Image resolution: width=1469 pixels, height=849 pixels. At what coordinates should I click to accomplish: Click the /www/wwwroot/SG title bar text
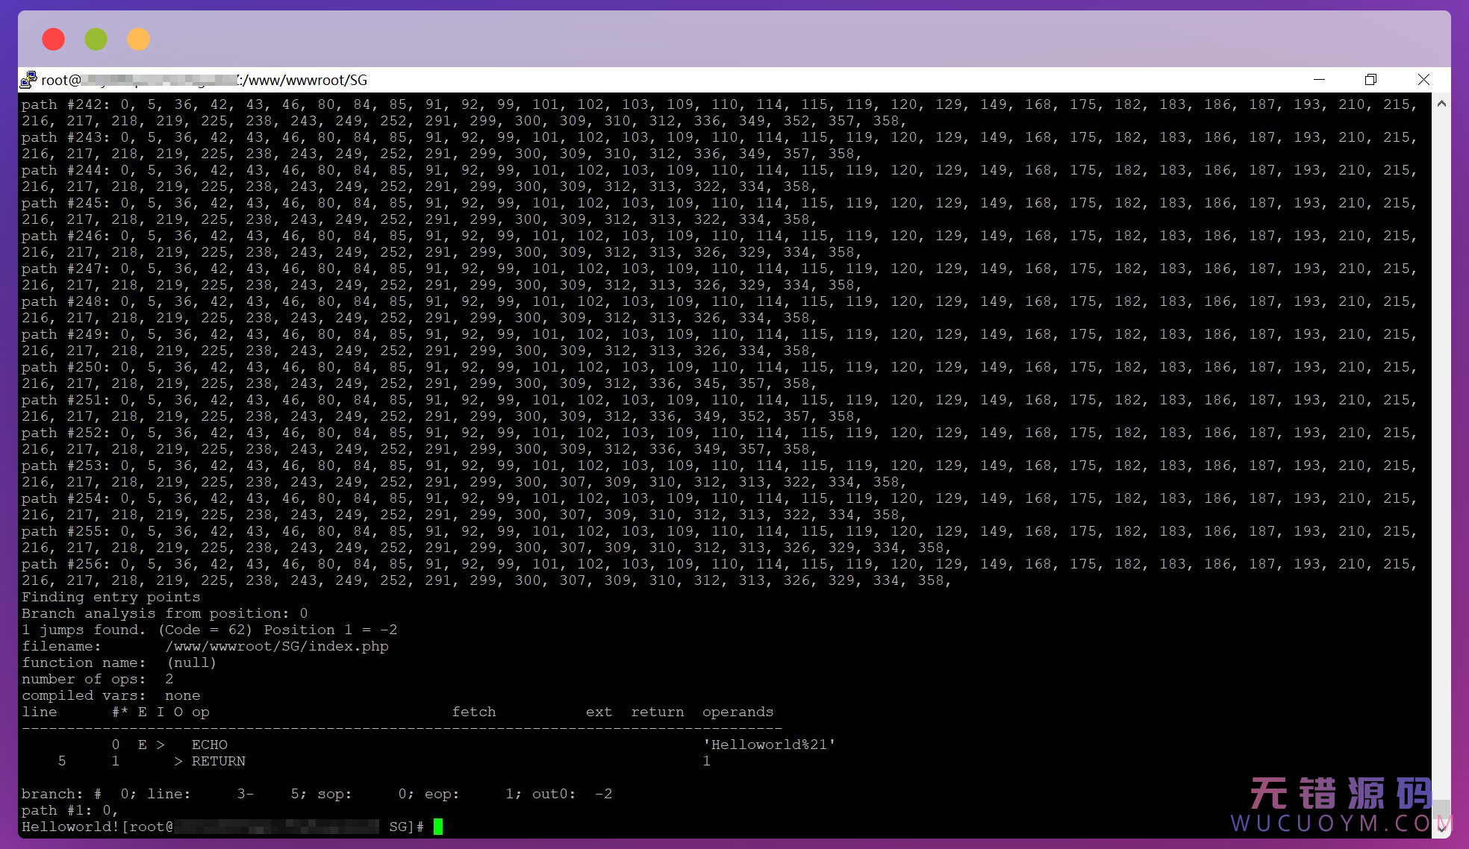(304, 80)
